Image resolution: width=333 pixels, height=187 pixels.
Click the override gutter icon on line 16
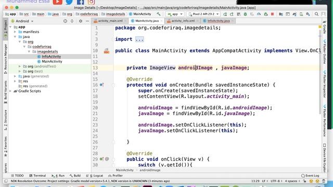tap(102, 85)
